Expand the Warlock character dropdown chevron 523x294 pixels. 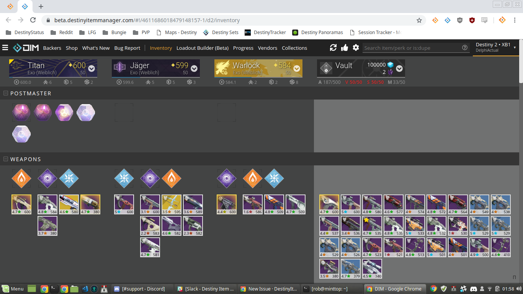296,69
